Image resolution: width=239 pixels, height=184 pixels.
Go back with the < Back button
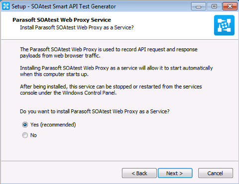click(x=139, y=173)
